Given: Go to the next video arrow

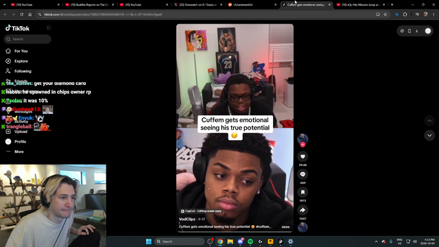Looking at the screenshot, I should click(429, 136).
